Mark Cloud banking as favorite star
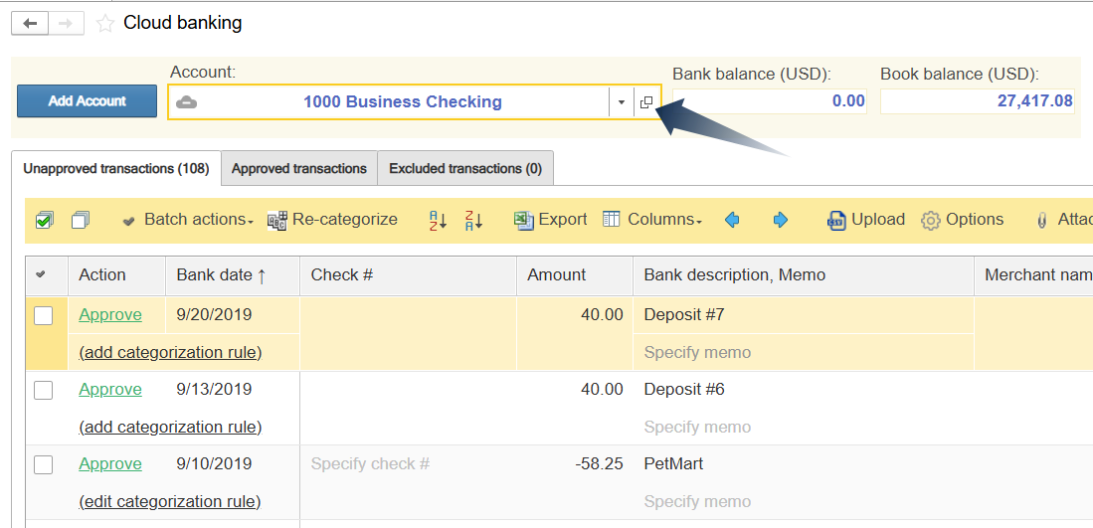 [105, 24]
